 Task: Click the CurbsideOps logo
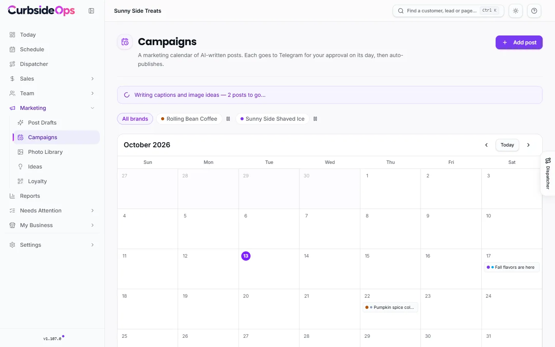pos(41,10)
